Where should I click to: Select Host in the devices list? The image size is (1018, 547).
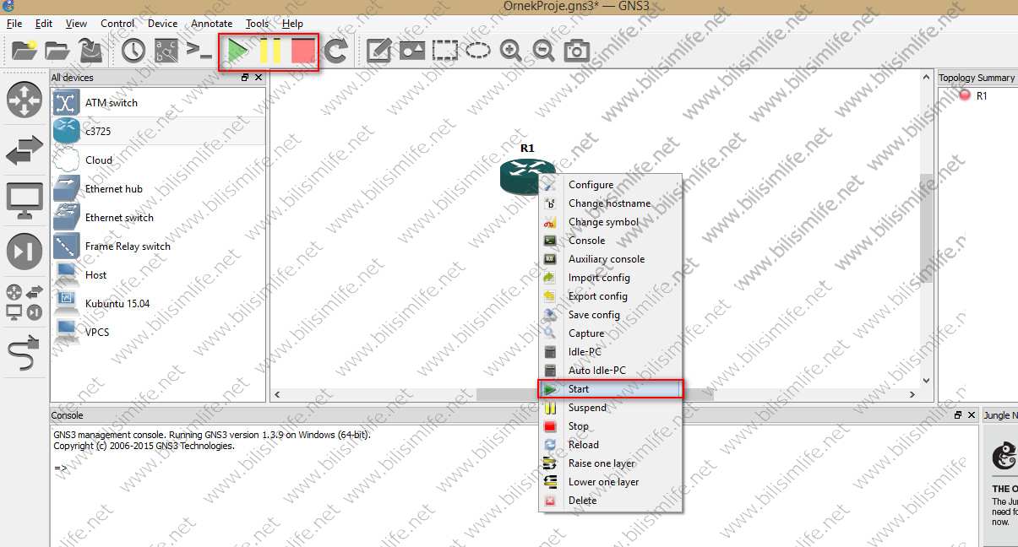158,275
